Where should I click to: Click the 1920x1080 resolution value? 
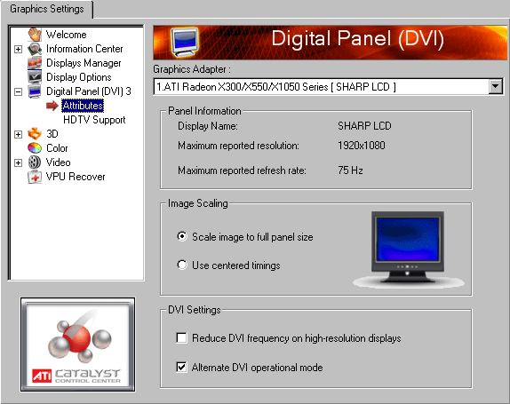pos(362,146)
